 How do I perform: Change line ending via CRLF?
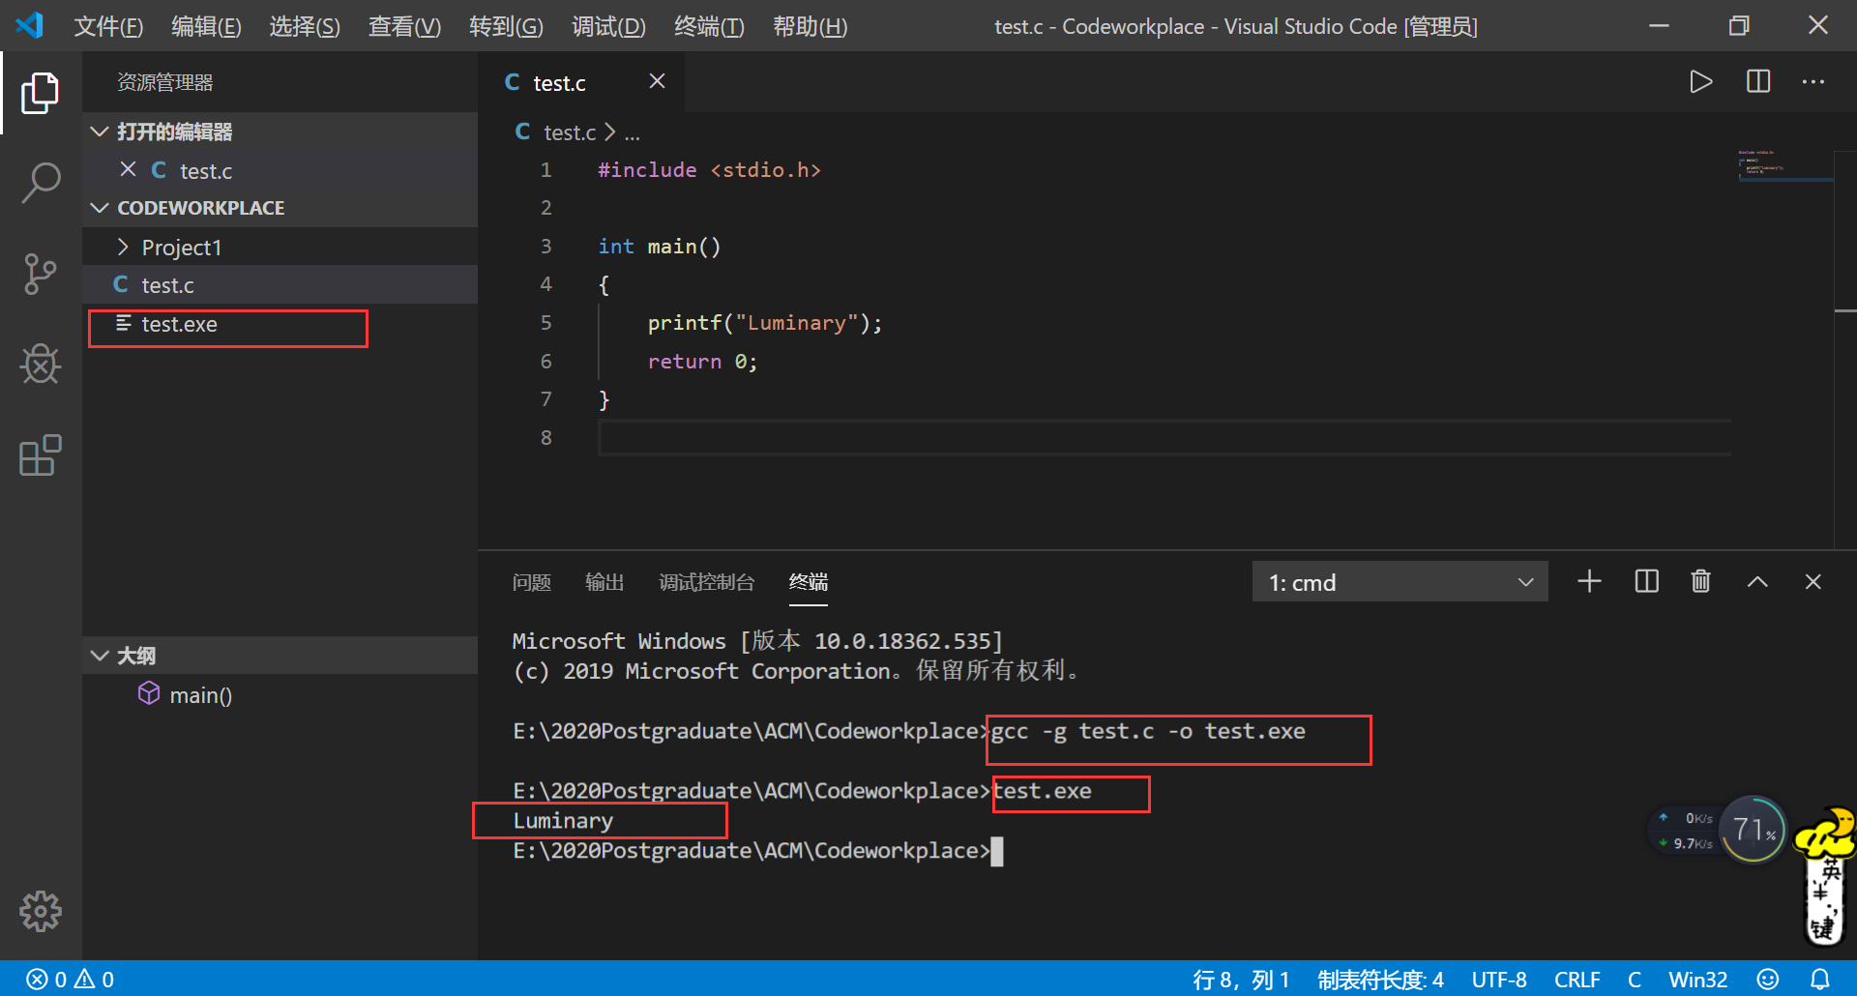pyautogui.click(x=1577, y=980)
